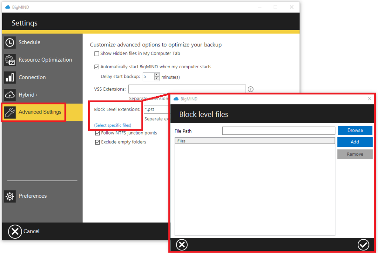Confirm Block level files with the checkmark icon
Screen dimensions: 378x253
click(364, 245)
